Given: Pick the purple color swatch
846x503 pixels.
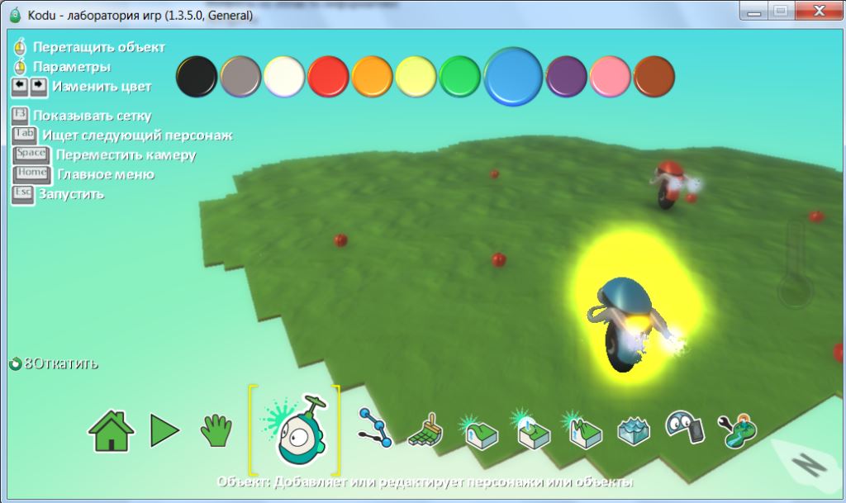Looking at the screenshot, I should point(566,77).
